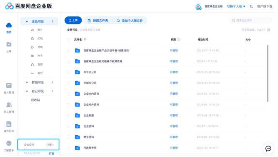Image resolution: width=278 pixels, height=157 pixels.
Task: Click folder icon of 物业资料
Action: coord(77,137)
